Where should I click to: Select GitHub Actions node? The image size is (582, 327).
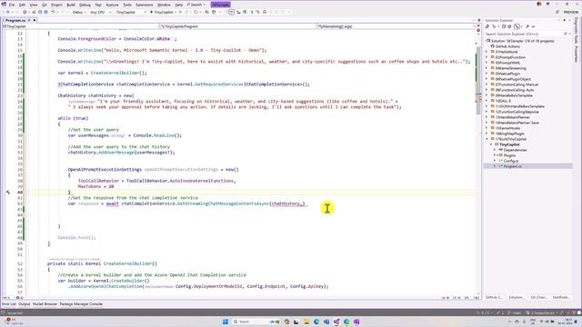tap(507, 46)
